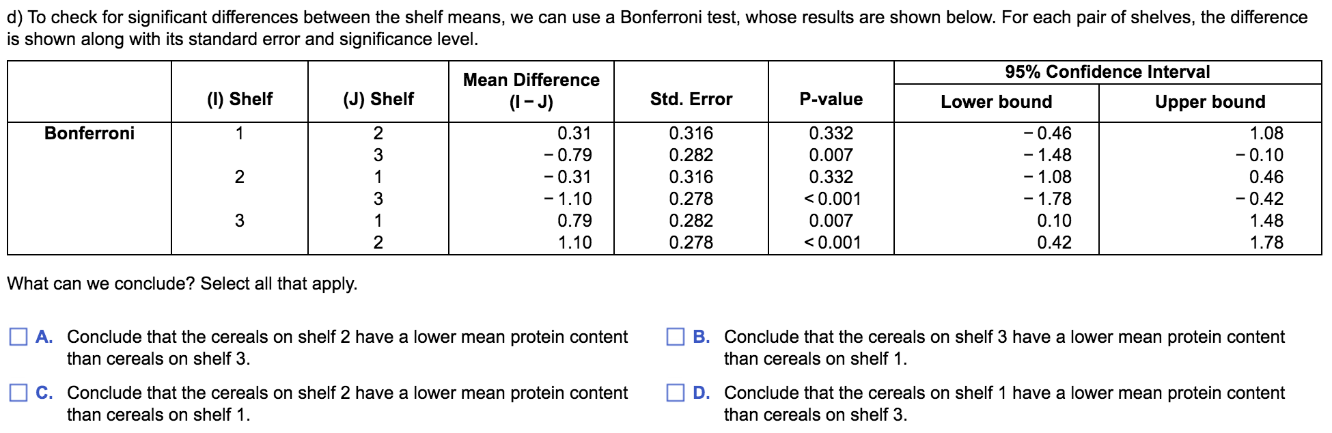This screenshot has height=433, width=1332.
Task: Click the 95% Confidence Interval header
Action: pyautogui.click(x=1107, y=72)
